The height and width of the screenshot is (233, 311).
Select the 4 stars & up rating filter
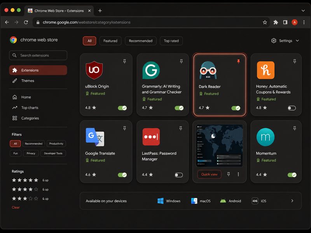click(x=30, y=190)
